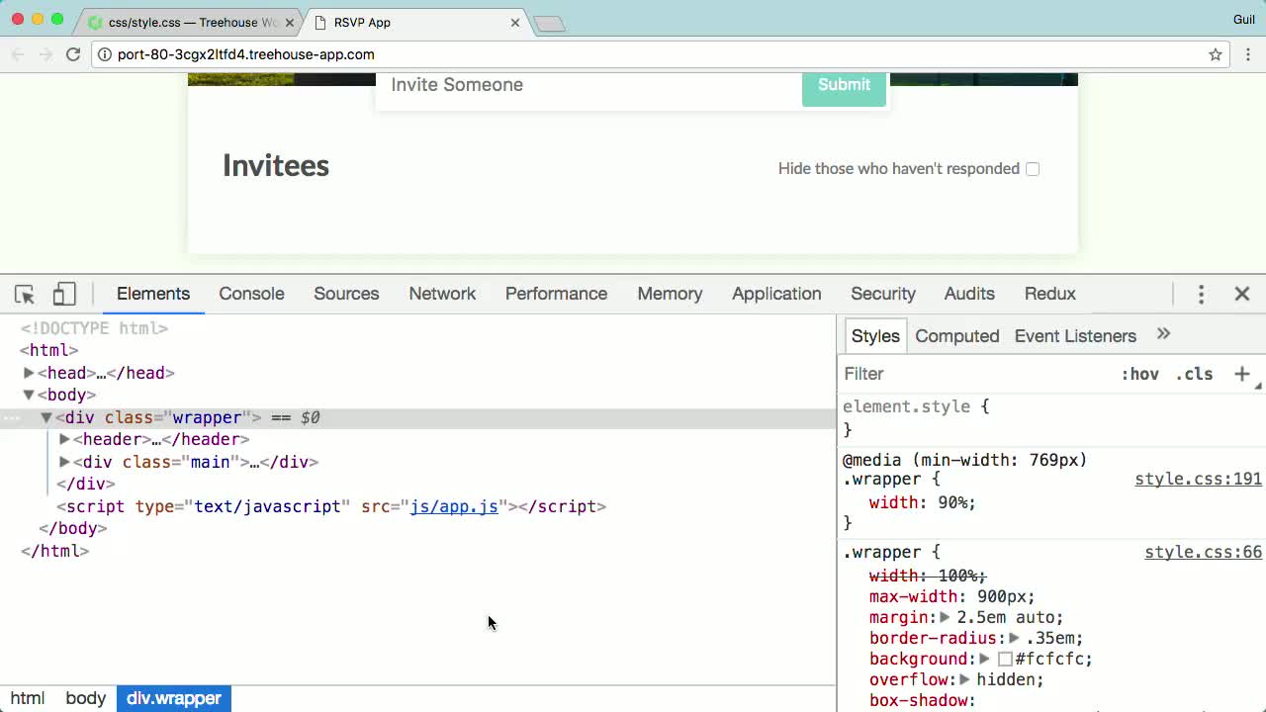Toggle the device toolbar
Image resolution: width=1266 pixels, height=712 pixels.
coord(63,294)
